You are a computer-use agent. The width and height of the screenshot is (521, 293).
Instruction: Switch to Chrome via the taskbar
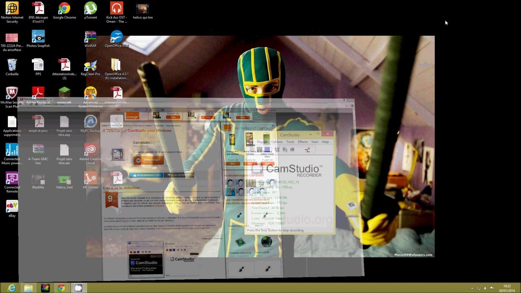[61, 288]
